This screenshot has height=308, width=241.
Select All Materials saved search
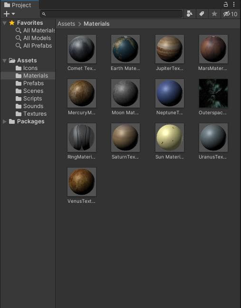tap(35, 30)
